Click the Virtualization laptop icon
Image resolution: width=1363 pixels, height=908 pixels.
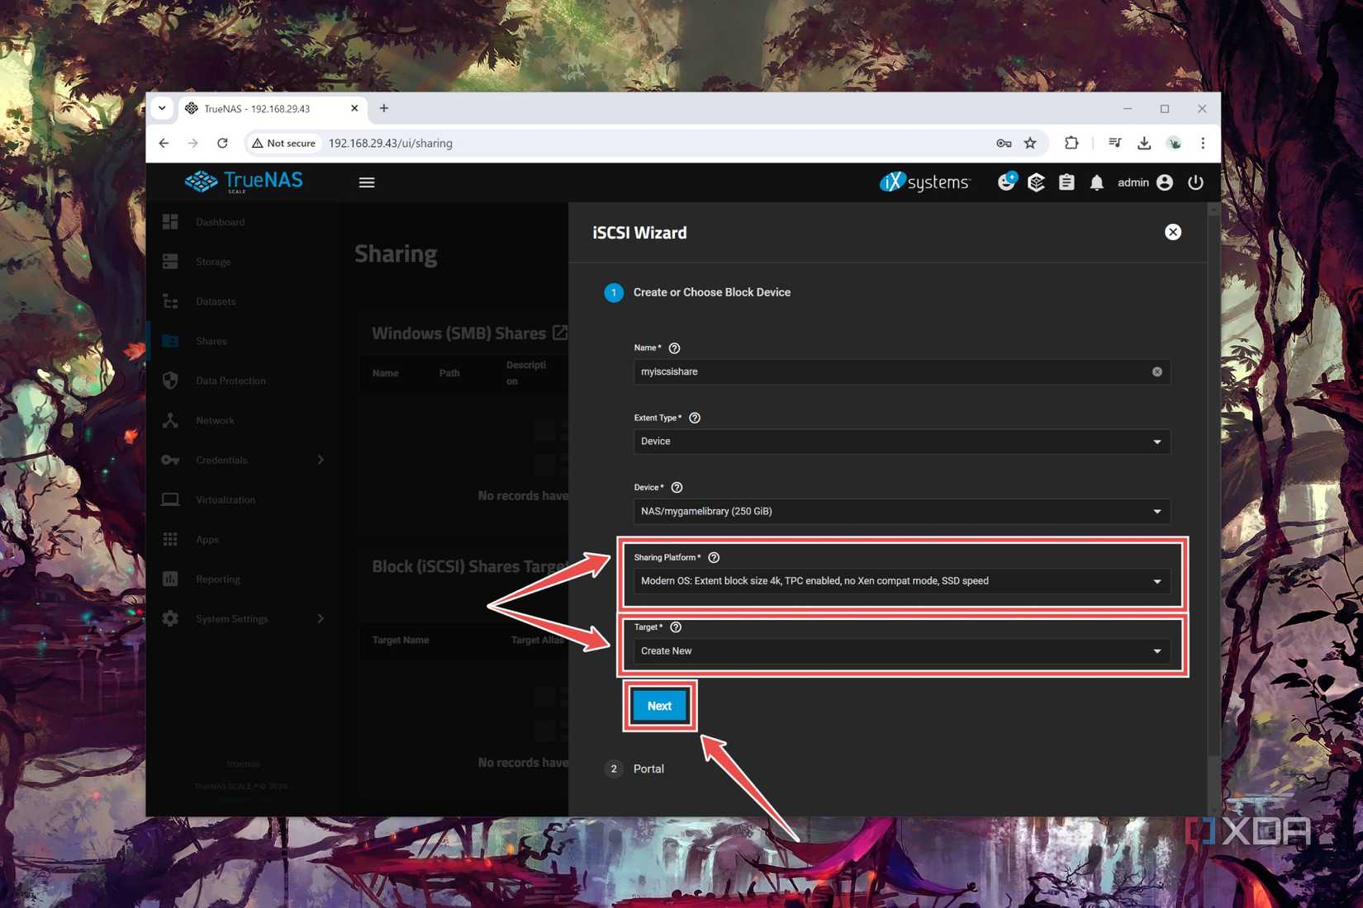click(x=170, y=499)
